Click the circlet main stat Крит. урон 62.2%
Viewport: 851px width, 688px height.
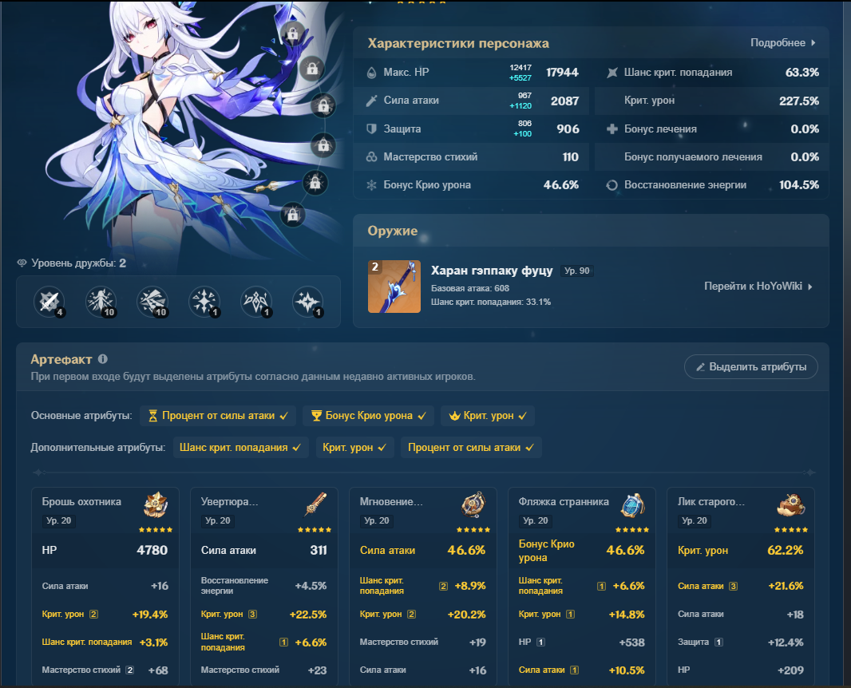click(x=740, y=550)
